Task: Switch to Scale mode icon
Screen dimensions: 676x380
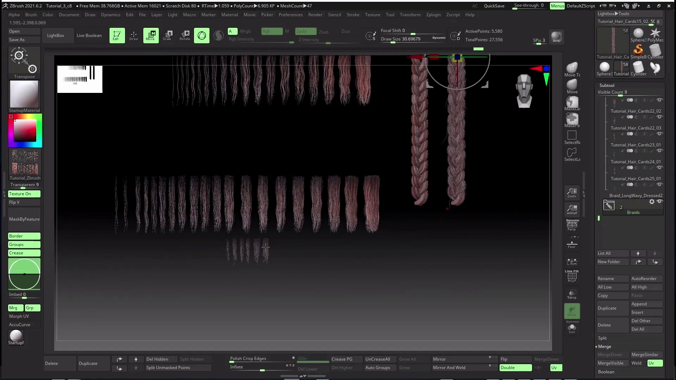Action: 168,35
